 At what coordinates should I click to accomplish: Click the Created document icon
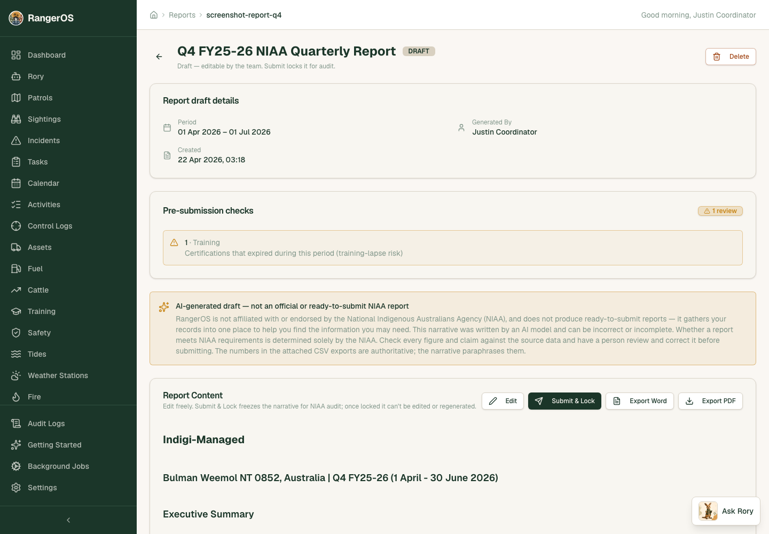click(167, 155)
